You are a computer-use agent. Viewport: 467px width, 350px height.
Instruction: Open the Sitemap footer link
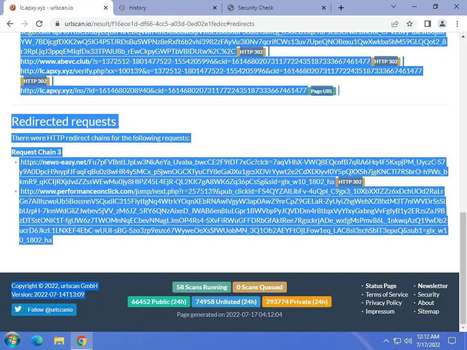click(x=428, y=312)
